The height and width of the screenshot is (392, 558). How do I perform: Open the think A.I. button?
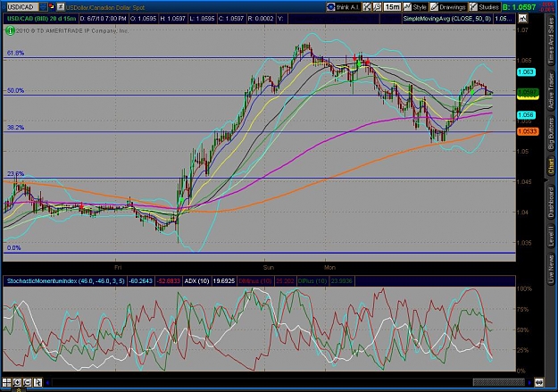coord(344,7)
